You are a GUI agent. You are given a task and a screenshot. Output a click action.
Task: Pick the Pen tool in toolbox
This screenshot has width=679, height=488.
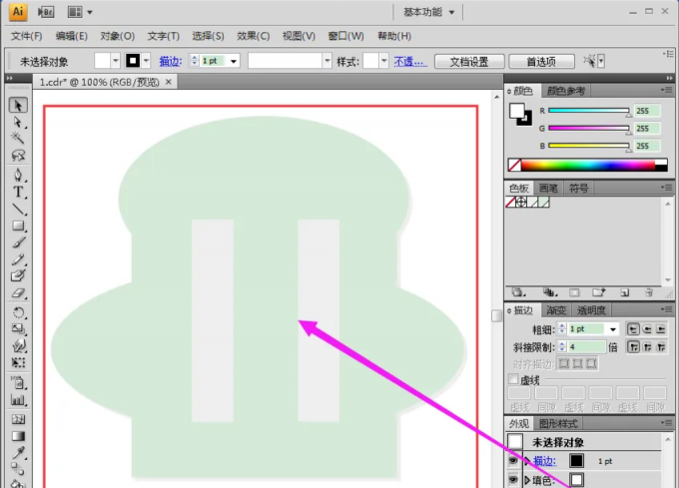(x=18, y=175)
